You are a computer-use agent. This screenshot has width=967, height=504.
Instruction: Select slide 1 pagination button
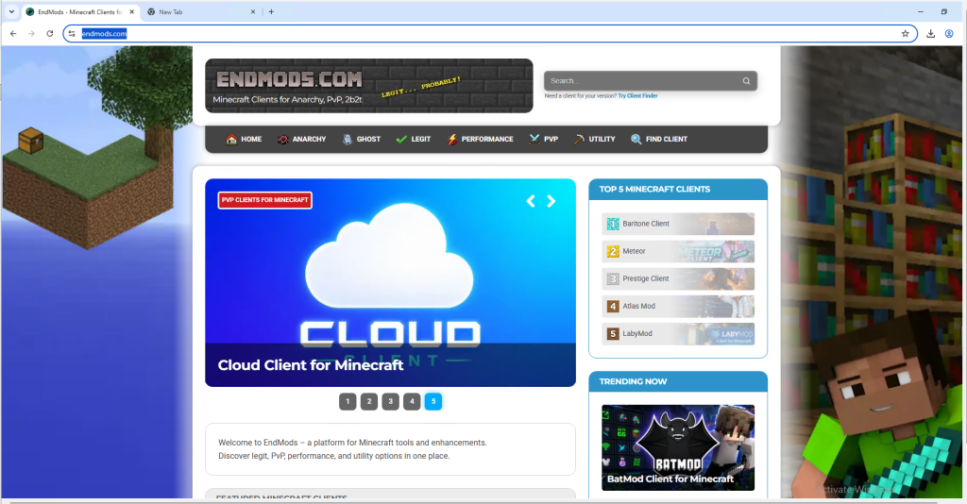tap(348, 402)
